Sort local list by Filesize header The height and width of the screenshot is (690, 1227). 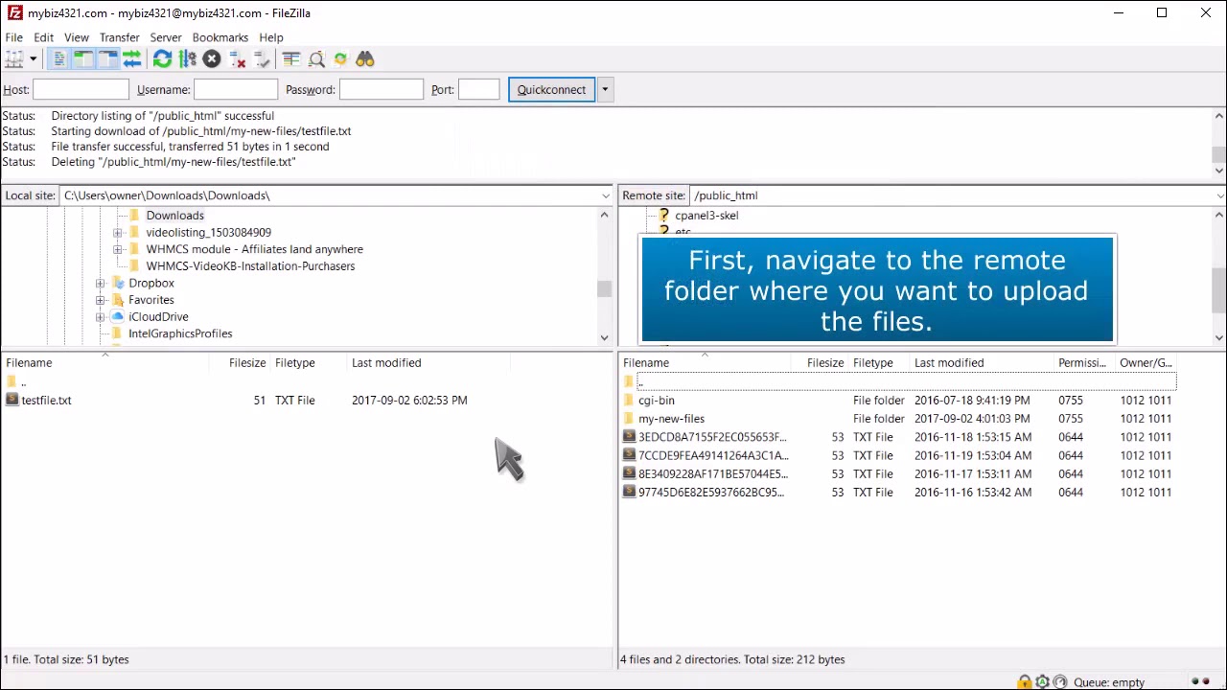coord(241,362)
